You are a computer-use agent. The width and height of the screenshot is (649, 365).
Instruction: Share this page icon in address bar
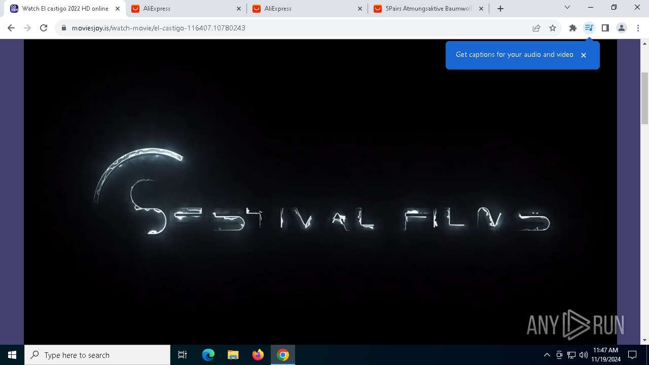point(536,28)
